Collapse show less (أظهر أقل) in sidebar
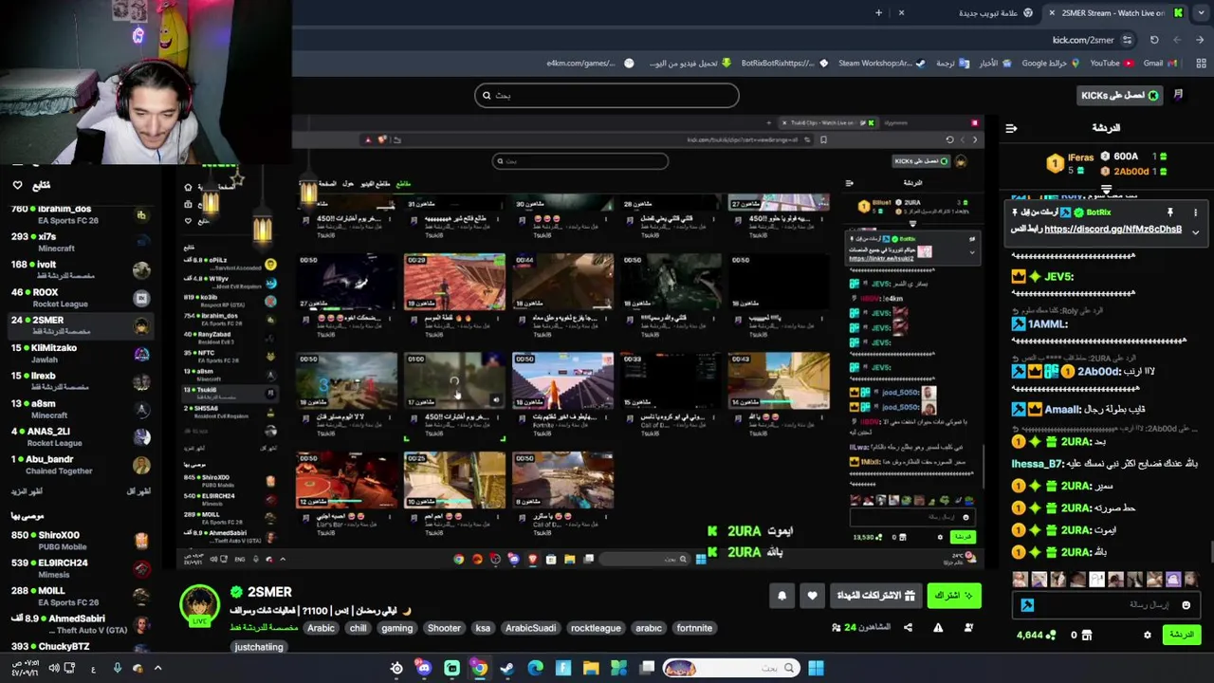This screenshot has width=1214, height=683. point(138,491)
